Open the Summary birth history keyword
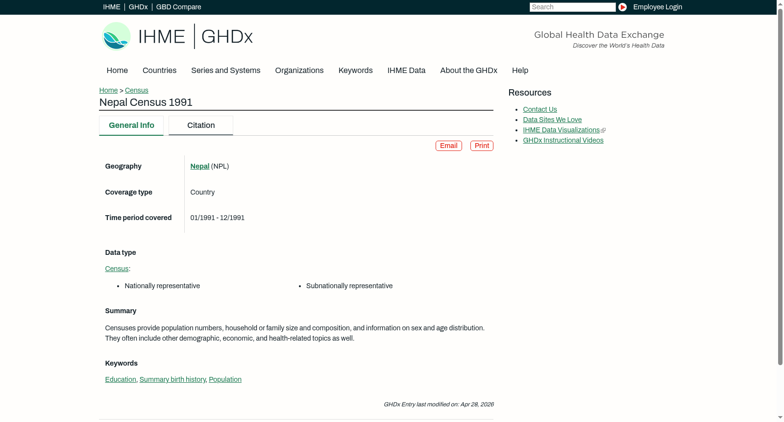The width and height of the screenshot is (784, 422). pos(172,379)
